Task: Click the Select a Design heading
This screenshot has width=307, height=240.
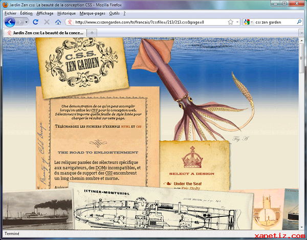Action: (x=192, y=174)
